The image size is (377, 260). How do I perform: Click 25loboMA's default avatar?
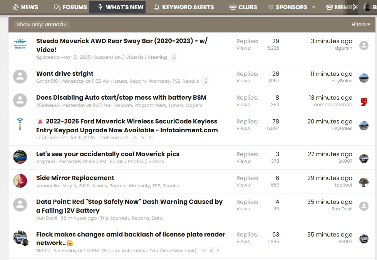pyautogui.click(x=20, y=100)
